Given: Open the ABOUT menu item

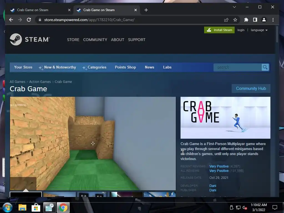Looking at the screenshot, I should (118, 40).
